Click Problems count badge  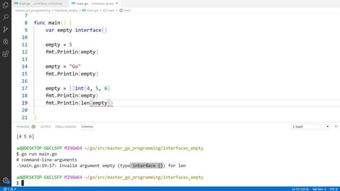tap(33, 127)
